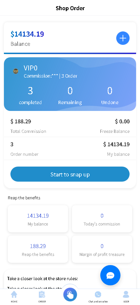
Task: Click the Freeze Balance $0.00 value
Action: 122,121
